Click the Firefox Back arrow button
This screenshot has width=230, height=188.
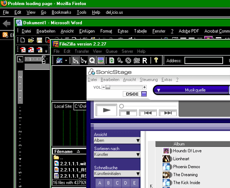coord(6,23)
